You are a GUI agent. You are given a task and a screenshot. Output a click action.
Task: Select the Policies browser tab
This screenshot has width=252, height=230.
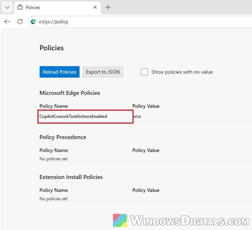pyautogui.click(x=57, y=8)
